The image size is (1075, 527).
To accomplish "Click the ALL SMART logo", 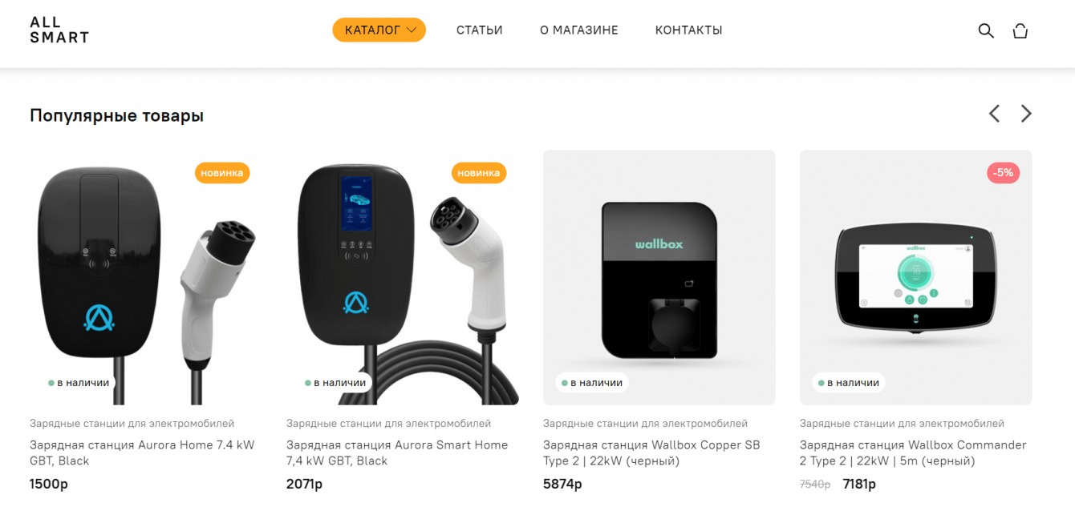I will pos(59,30).
